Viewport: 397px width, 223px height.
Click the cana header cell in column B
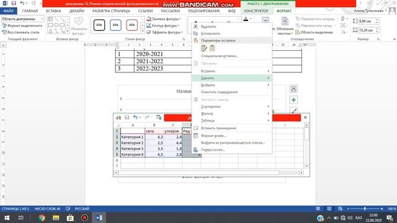pos(154,131)
